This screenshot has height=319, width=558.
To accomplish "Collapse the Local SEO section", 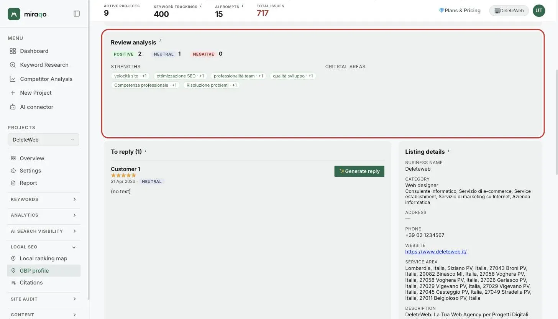I will click(x=44, y=247).
